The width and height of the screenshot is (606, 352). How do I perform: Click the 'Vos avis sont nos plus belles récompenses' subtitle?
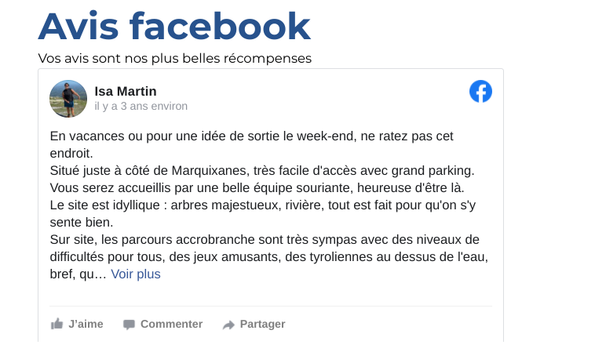175,58
